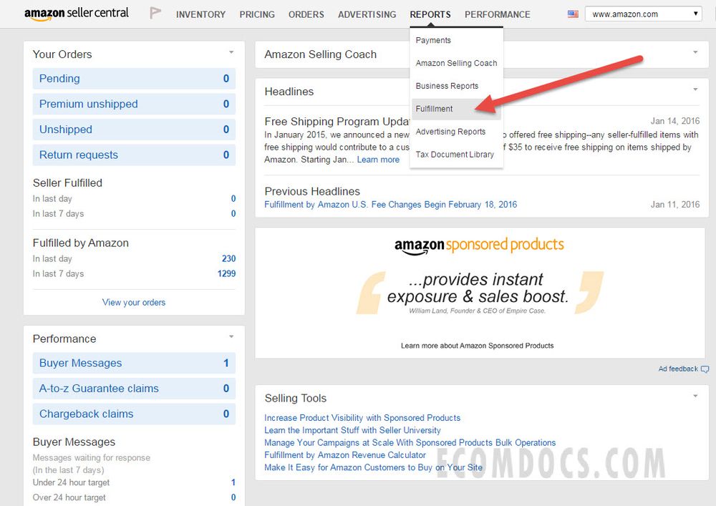
Task: Click Seller Fulfilled In last day count
Action: pos(233,198)
